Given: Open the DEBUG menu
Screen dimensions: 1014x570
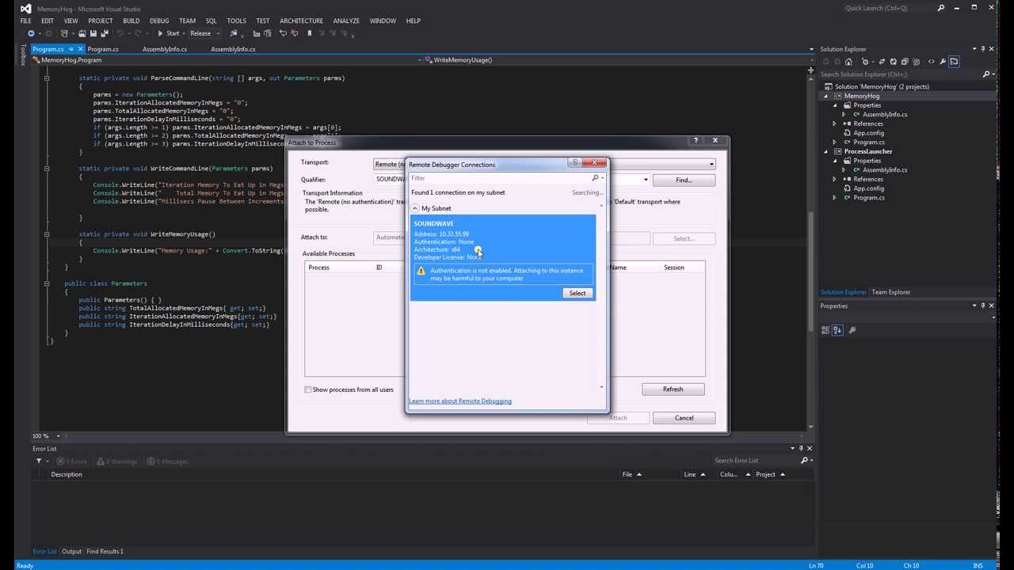Looking at the screenshot, I should point(159,21).
